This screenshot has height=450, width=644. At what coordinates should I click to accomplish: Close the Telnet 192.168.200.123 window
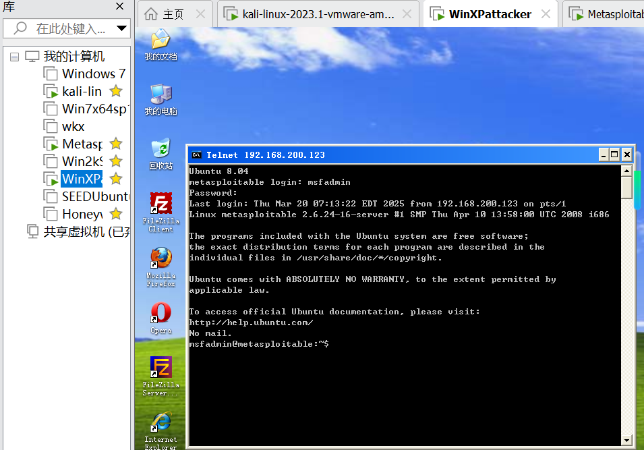coord(627,155)
